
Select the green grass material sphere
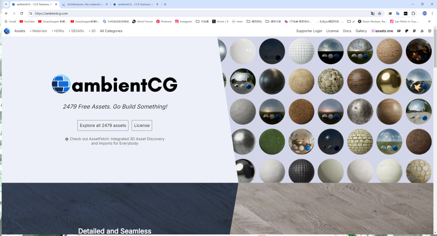pyautogui.click(x=272, y=142)
